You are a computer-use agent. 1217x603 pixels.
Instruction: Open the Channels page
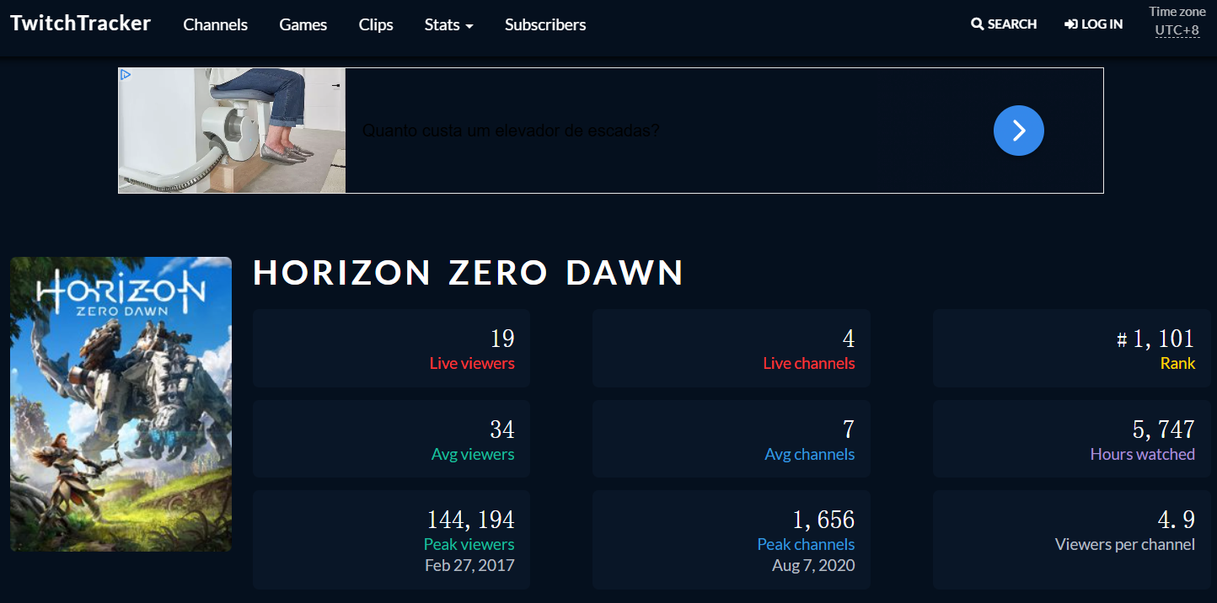click(x=215, y=25)
